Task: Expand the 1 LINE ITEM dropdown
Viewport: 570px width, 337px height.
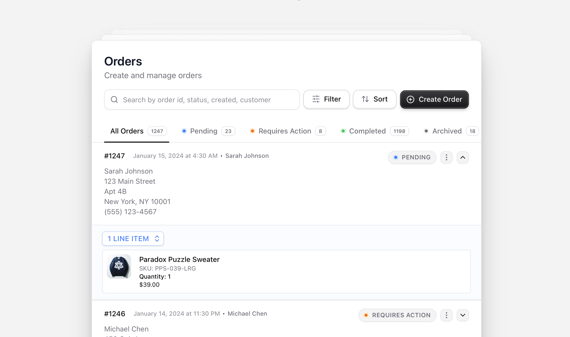Action: [x=133, y=239]
